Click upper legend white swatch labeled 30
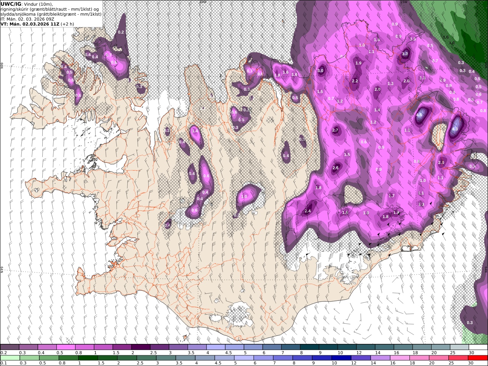Screen dimensions: 488x366 pos(478,347)
